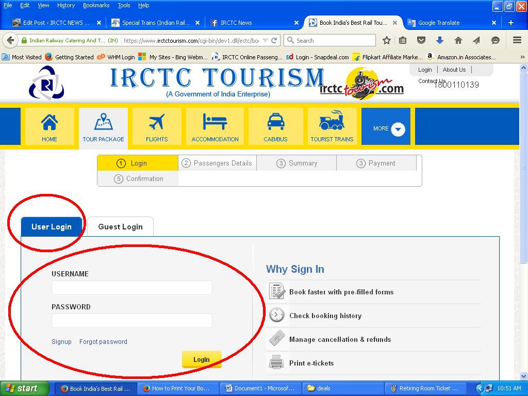Switch to the Guest Login tab
Viewport: 528px width, 396px height.
[120, 226]
